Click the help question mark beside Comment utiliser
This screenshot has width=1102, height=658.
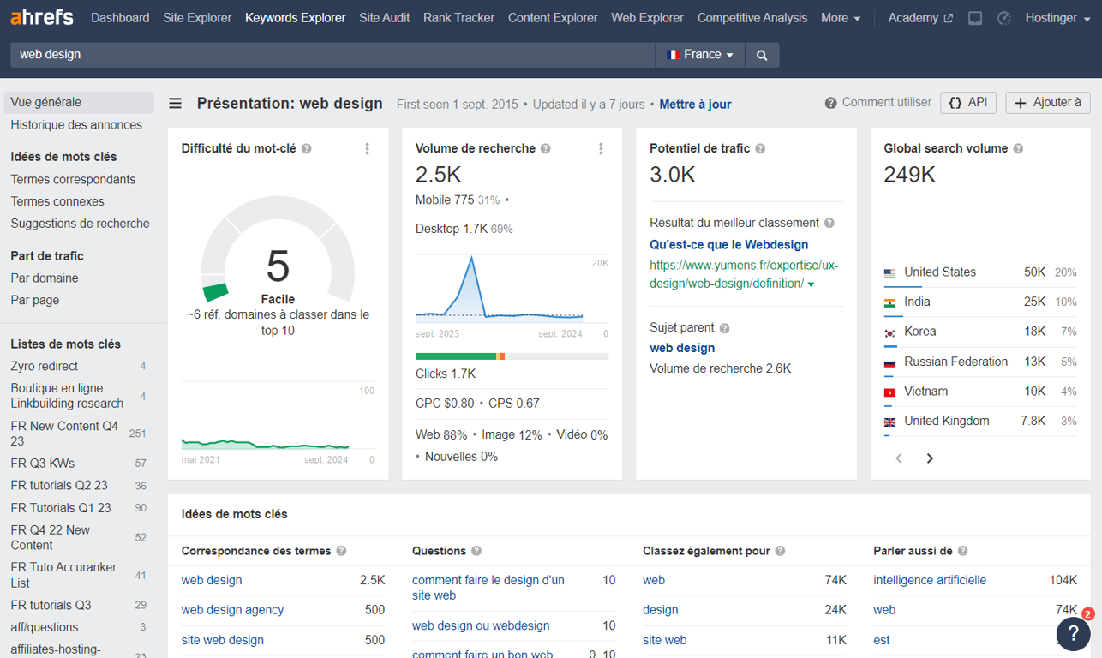pyautogui.click(x=829, y=102)
